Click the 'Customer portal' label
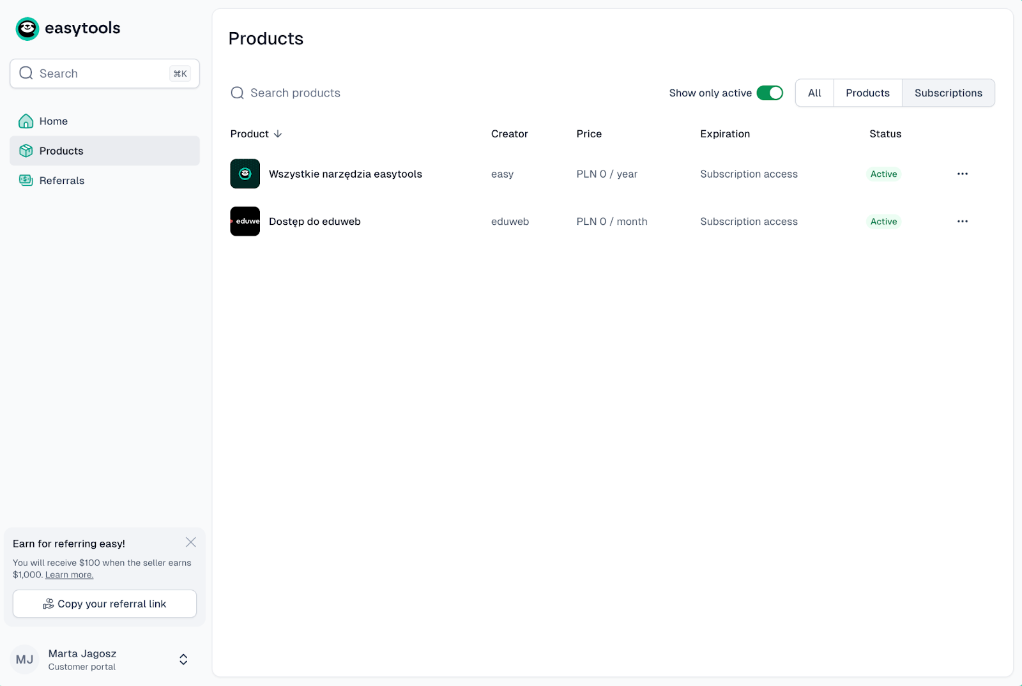This screenshot has width=1022, height=686. 82,667
